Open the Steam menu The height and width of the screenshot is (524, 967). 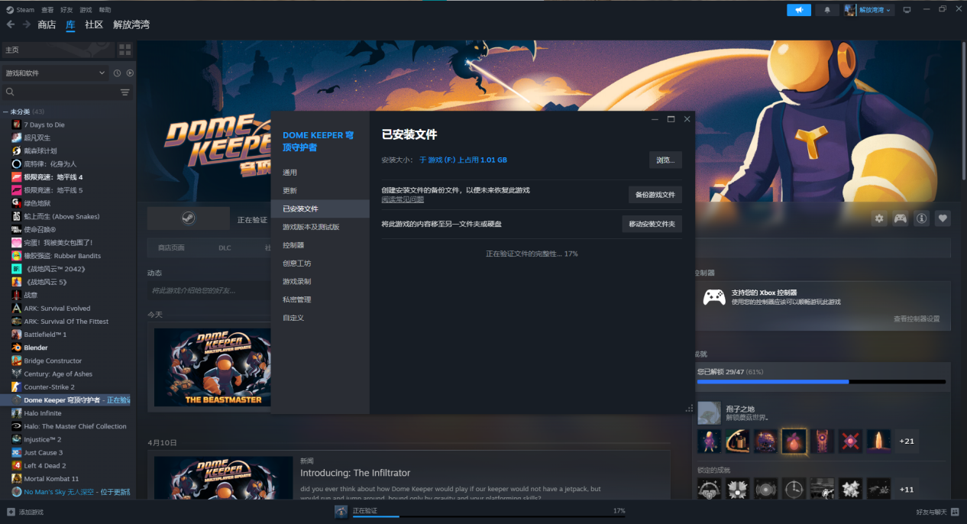coord(21,10)
